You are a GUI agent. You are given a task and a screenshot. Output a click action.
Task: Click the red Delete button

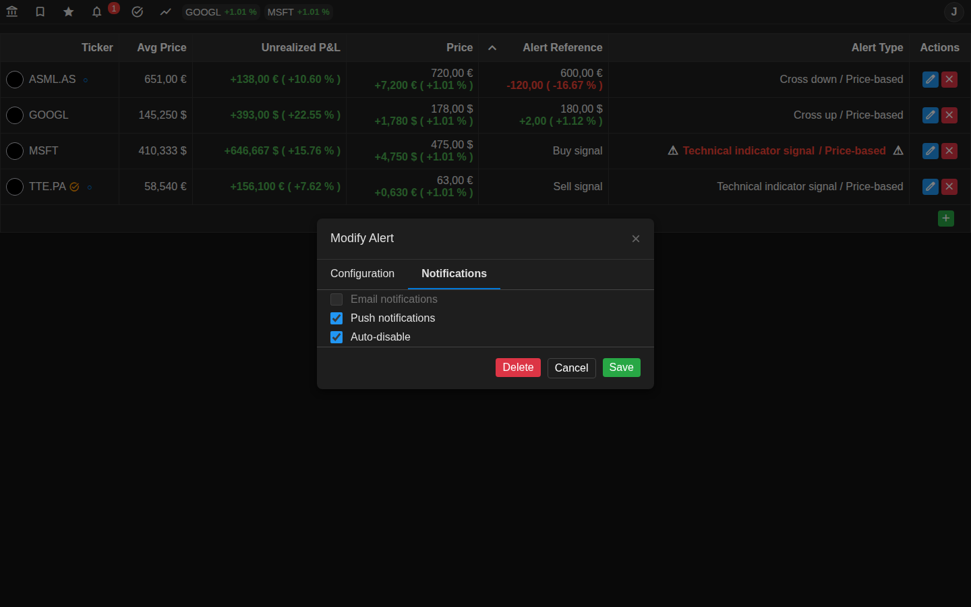(x=518, y=368)
